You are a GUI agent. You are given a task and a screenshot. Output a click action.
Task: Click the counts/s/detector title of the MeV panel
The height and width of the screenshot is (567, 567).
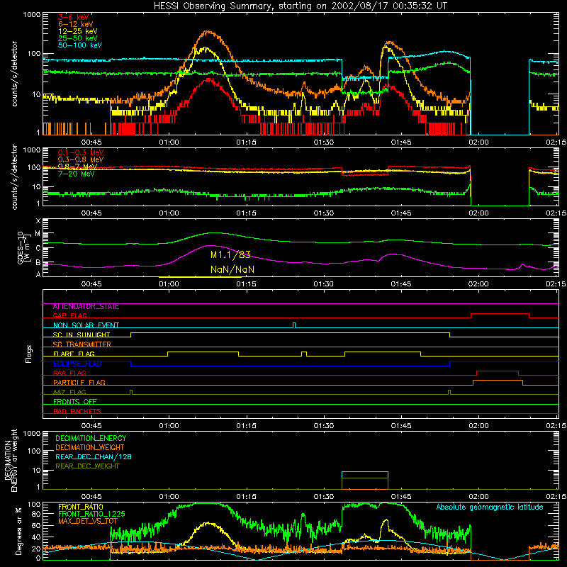14,176
